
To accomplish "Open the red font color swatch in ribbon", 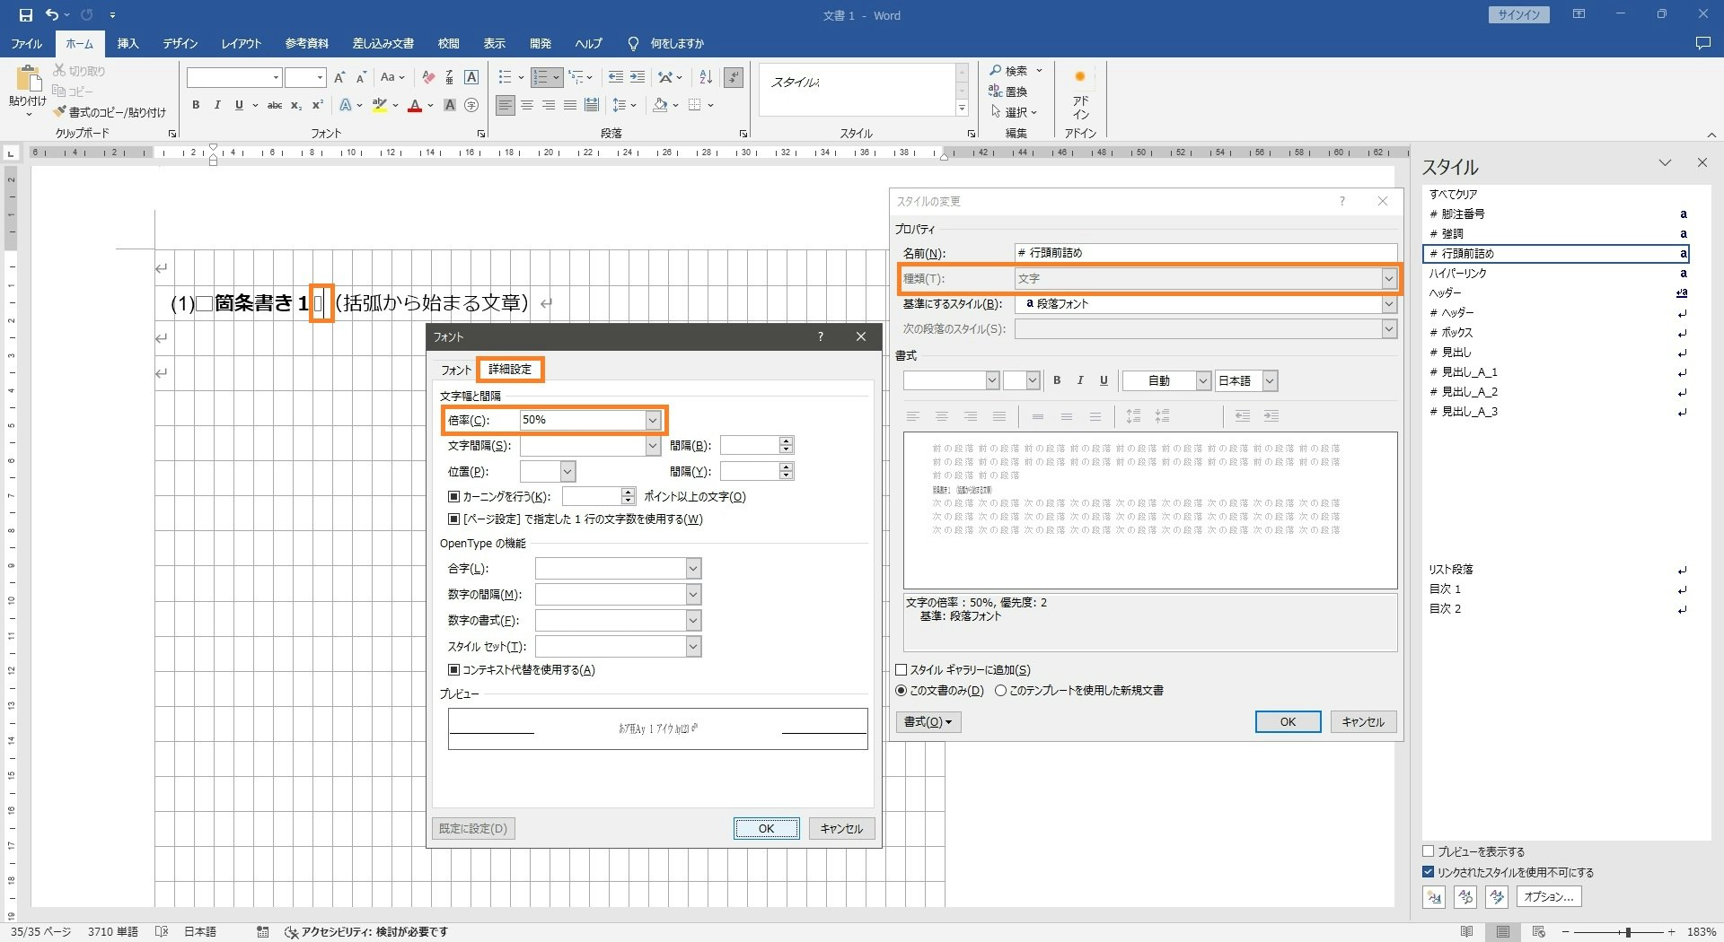I will [415, 106].
